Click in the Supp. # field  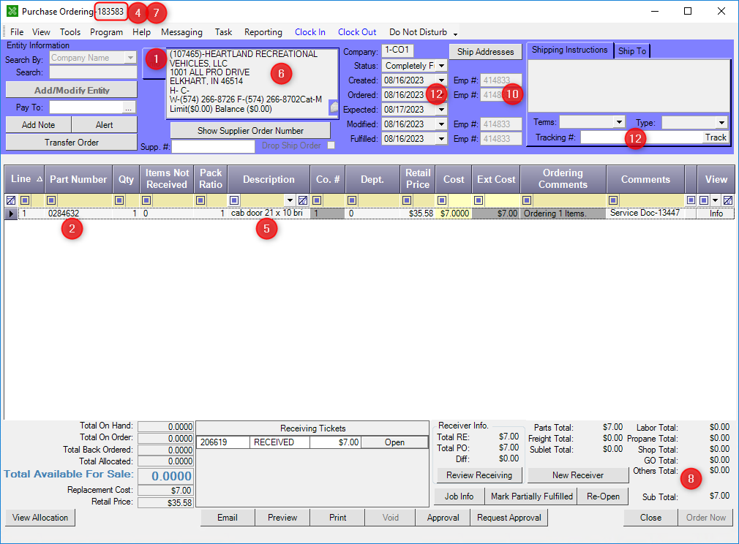pos(213,146)
